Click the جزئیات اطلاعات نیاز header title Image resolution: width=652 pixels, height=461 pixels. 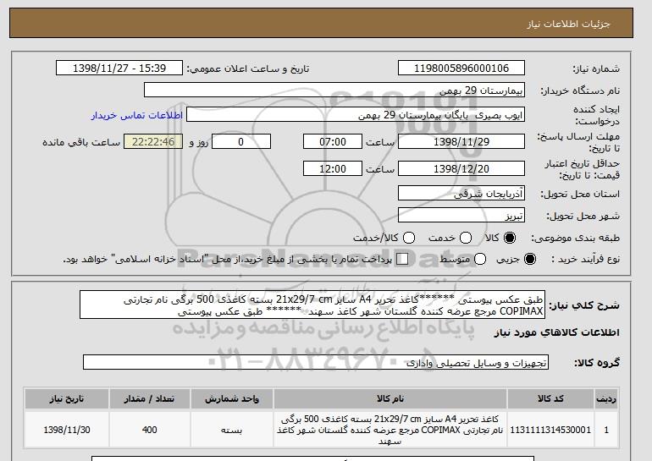(568, 24)
